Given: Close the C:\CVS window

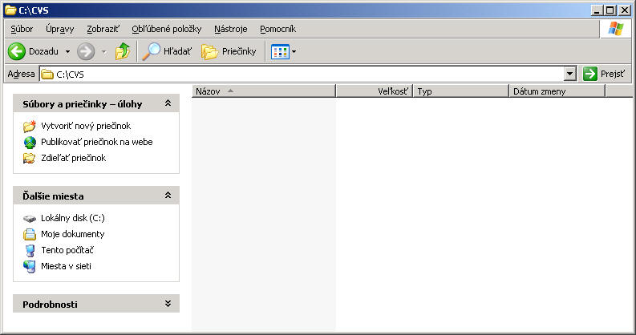Looking at the screenshot, I should pos(625,10).
